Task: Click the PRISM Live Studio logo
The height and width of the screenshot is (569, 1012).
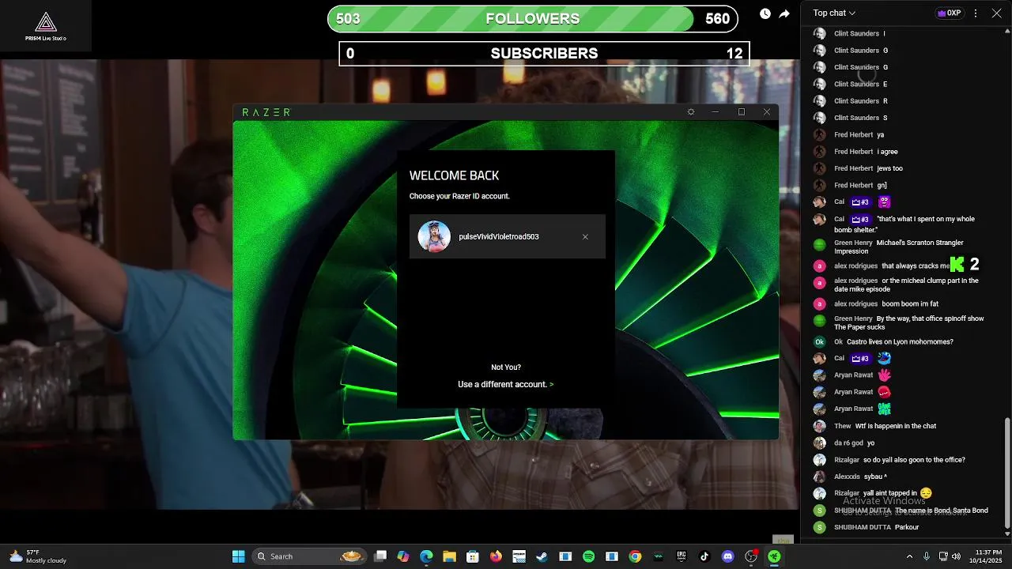Action: pos(46,26)
